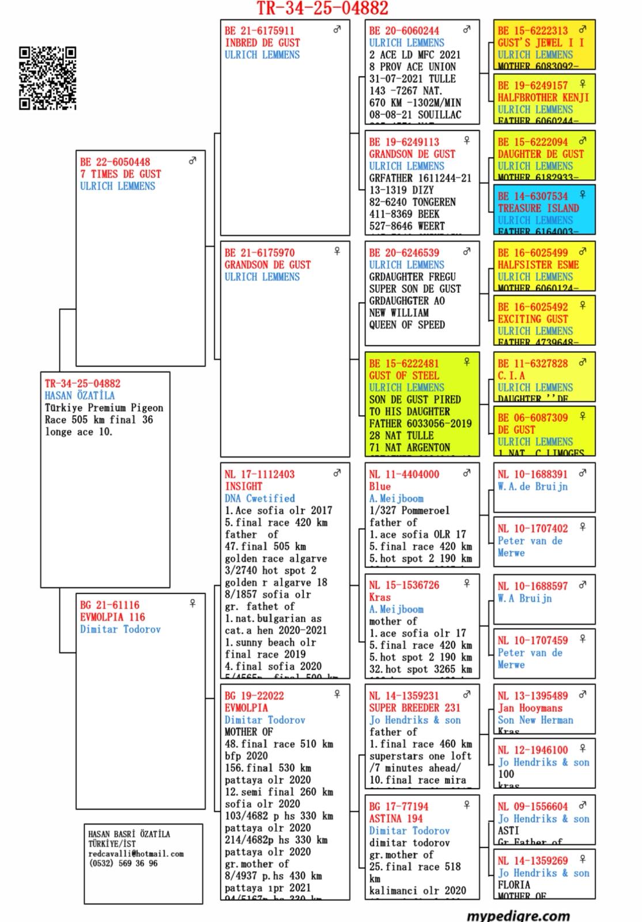Click the redcavalli@hotmail.com email address
The height and width of the screenshot is (922, 642).
pos(136,853)
